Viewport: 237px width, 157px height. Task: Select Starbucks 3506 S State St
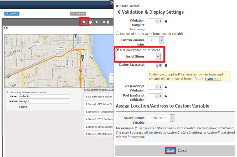[99, 97]
